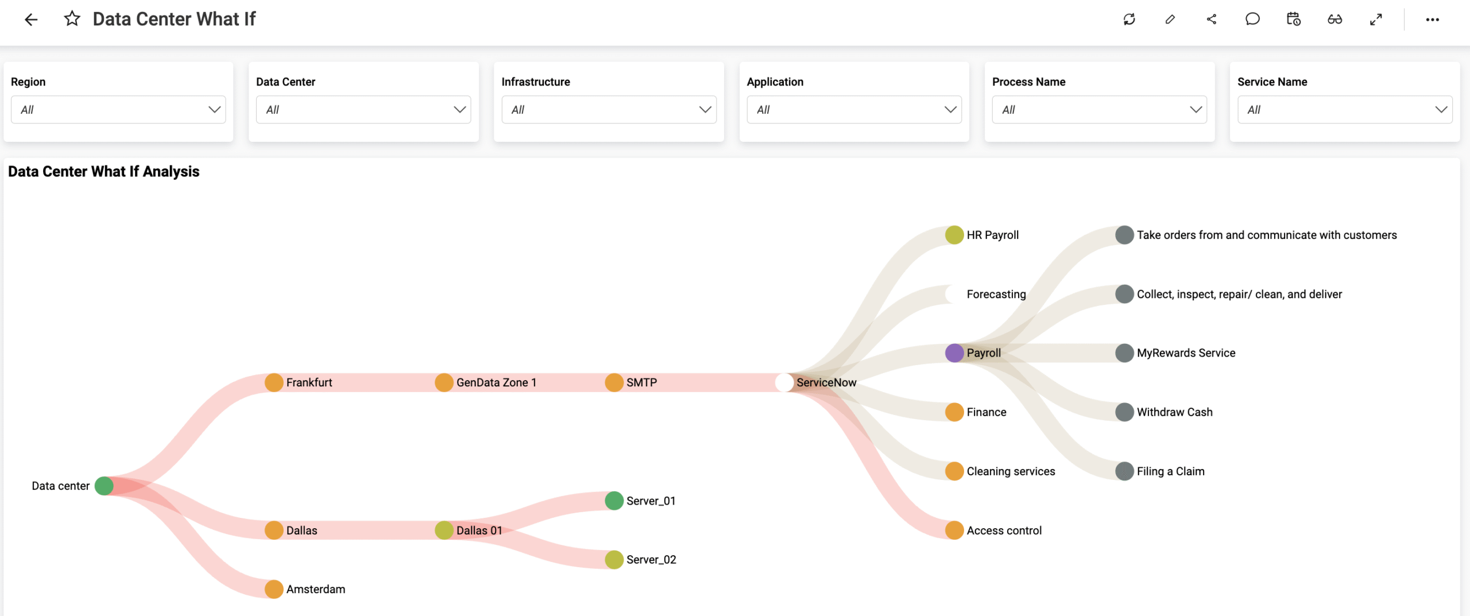
Task: Click the glasses view icon
Action: pyautogui.click(x=1334, y=20)
